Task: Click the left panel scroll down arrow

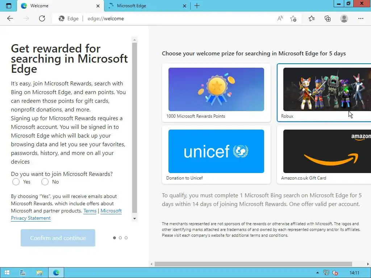Action: [135, 219]
